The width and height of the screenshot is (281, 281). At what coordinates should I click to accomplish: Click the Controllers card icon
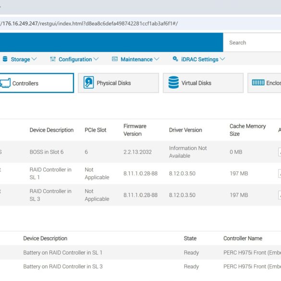click(5, 83)
